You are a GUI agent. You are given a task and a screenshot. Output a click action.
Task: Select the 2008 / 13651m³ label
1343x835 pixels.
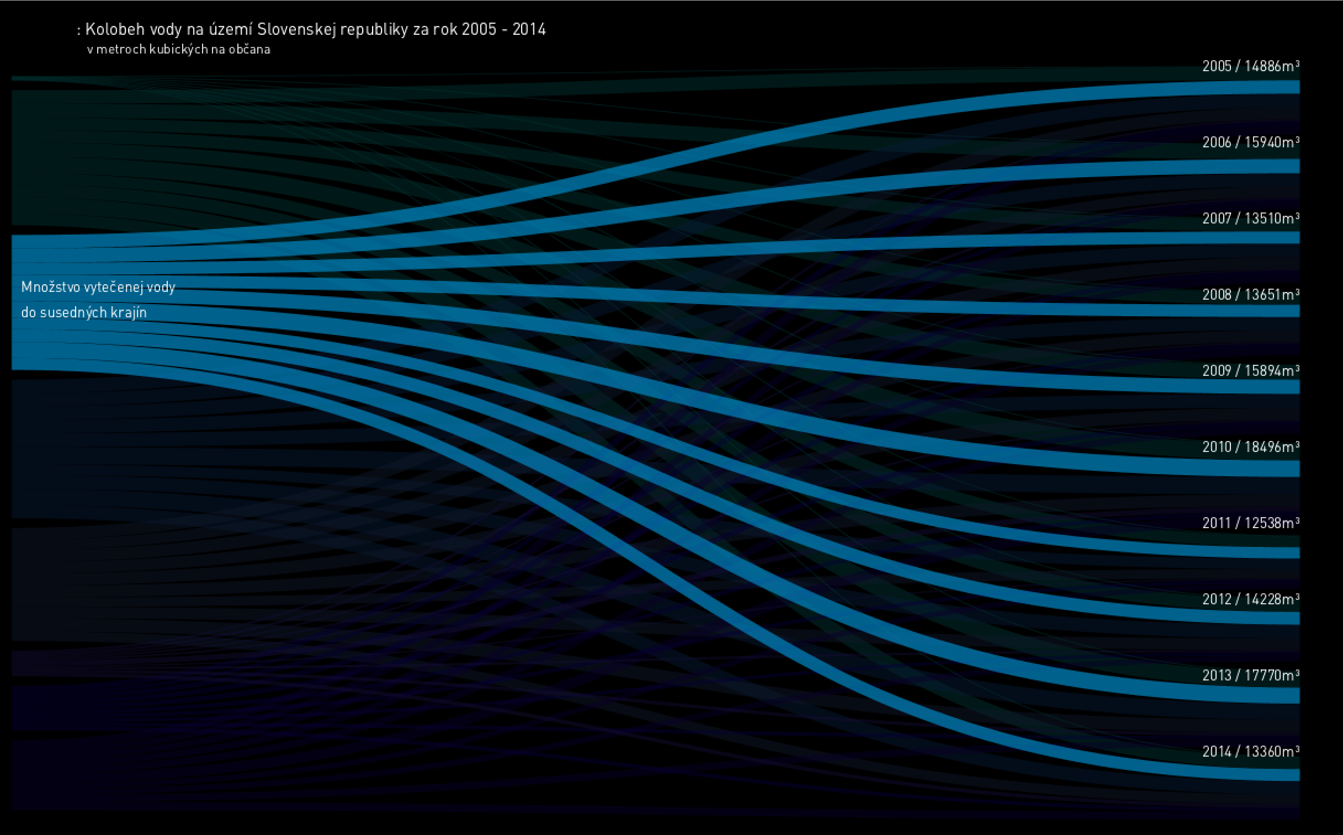1250,295
